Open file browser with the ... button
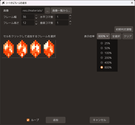The width and height of the screenshot is (135, 125). (48, 10)
